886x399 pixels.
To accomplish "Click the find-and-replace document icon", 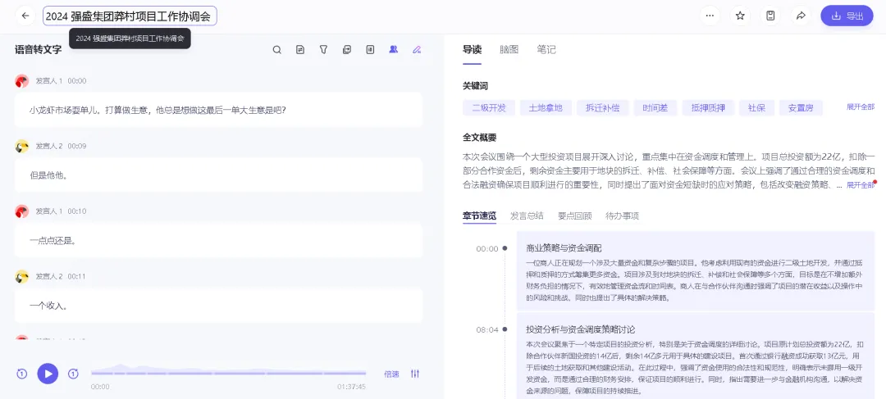I will point(300,50).
